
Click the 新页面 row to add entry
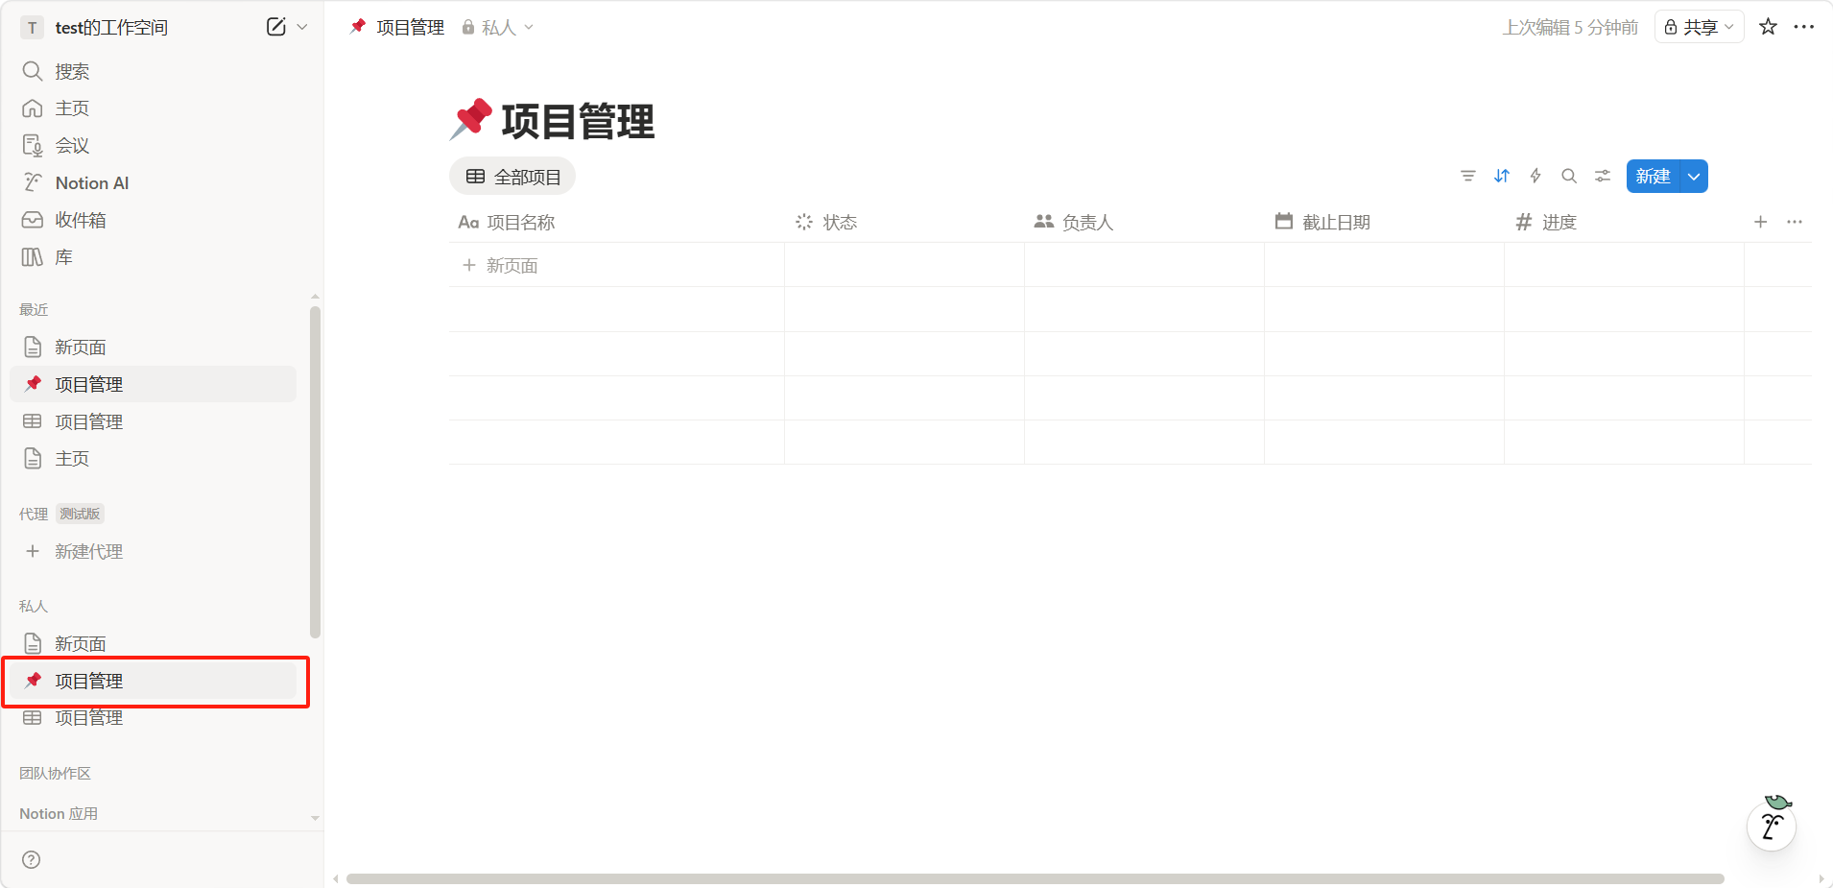tap(512, 265)
